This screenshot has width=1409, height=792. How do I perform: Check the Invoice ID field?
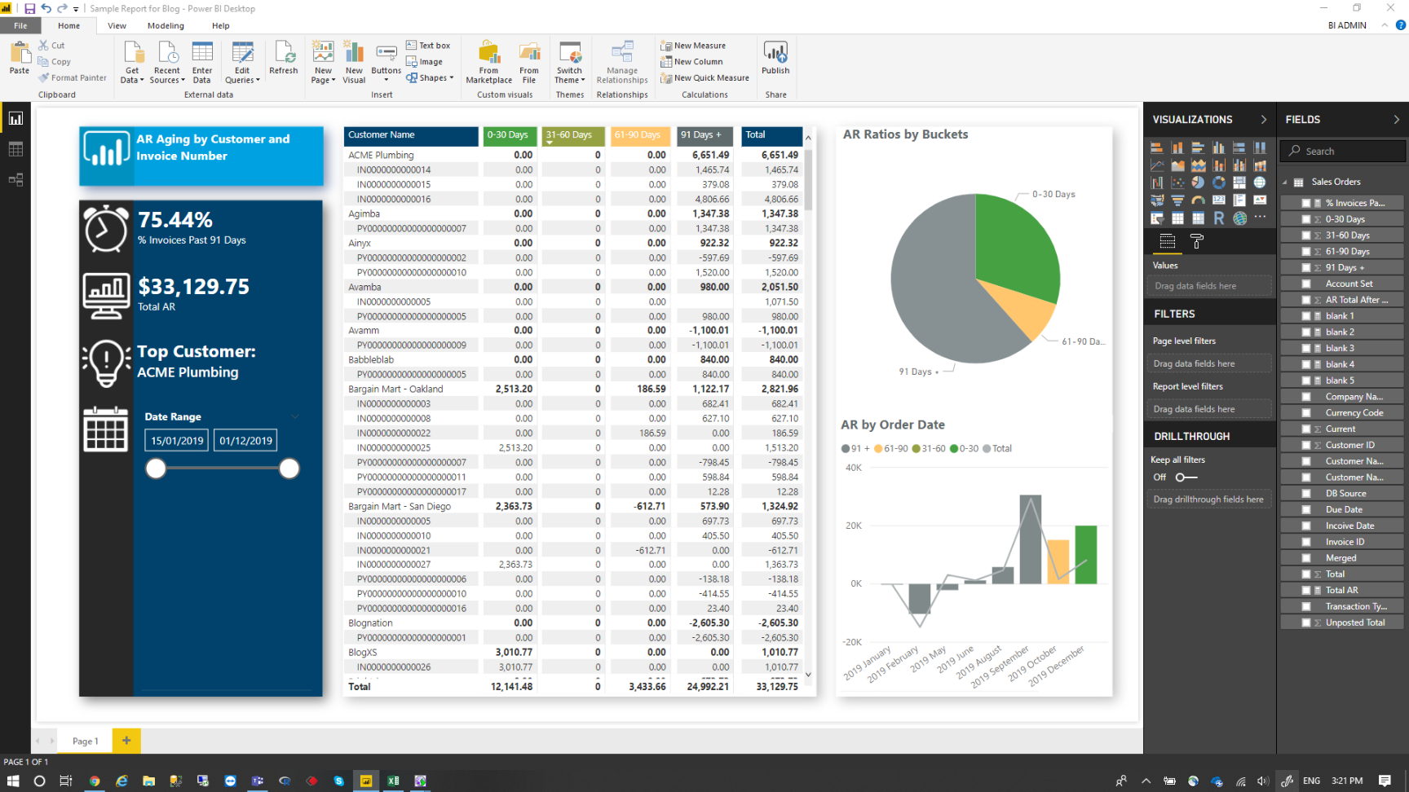tap(1306, 542)
